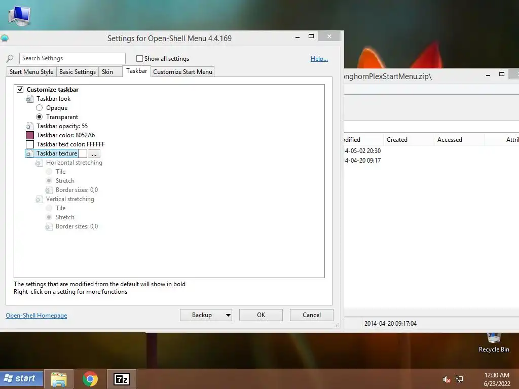Select Tile under Vertical stretching
This screenshot has width=519, height=389.
coord(49,208)
